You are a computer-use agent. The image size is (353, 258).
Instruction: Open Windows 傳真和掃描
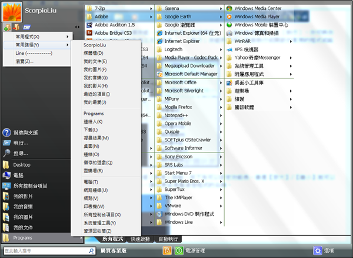pos(252,33)
